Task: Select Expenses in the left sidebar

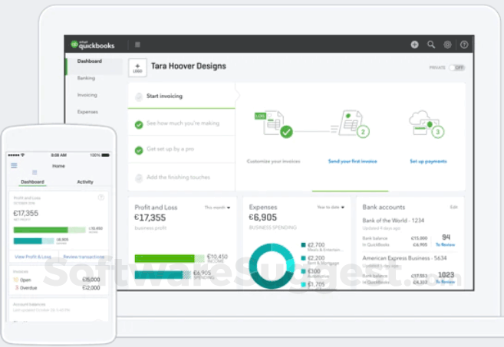Action: click(87, 112)
